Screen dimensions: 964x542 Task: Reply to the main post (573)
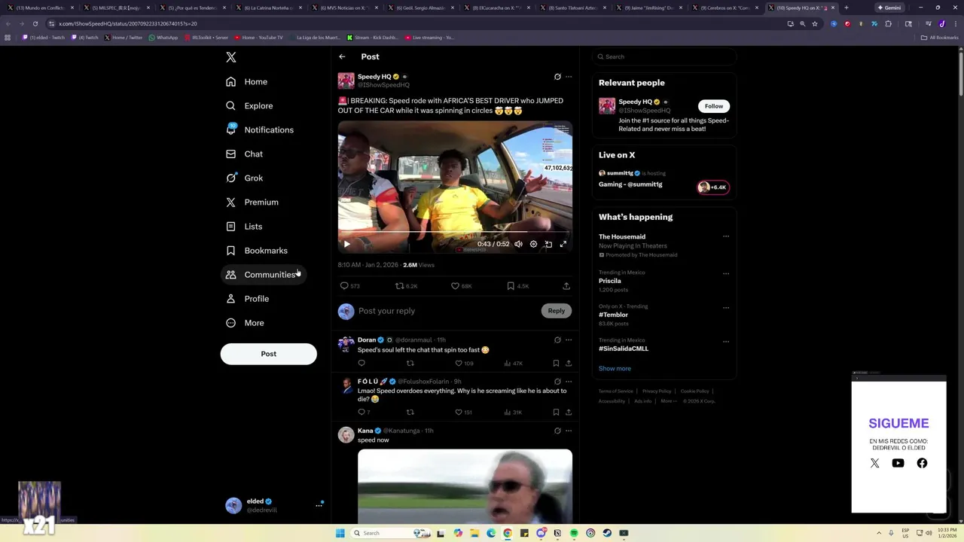(x=349, y=286)
